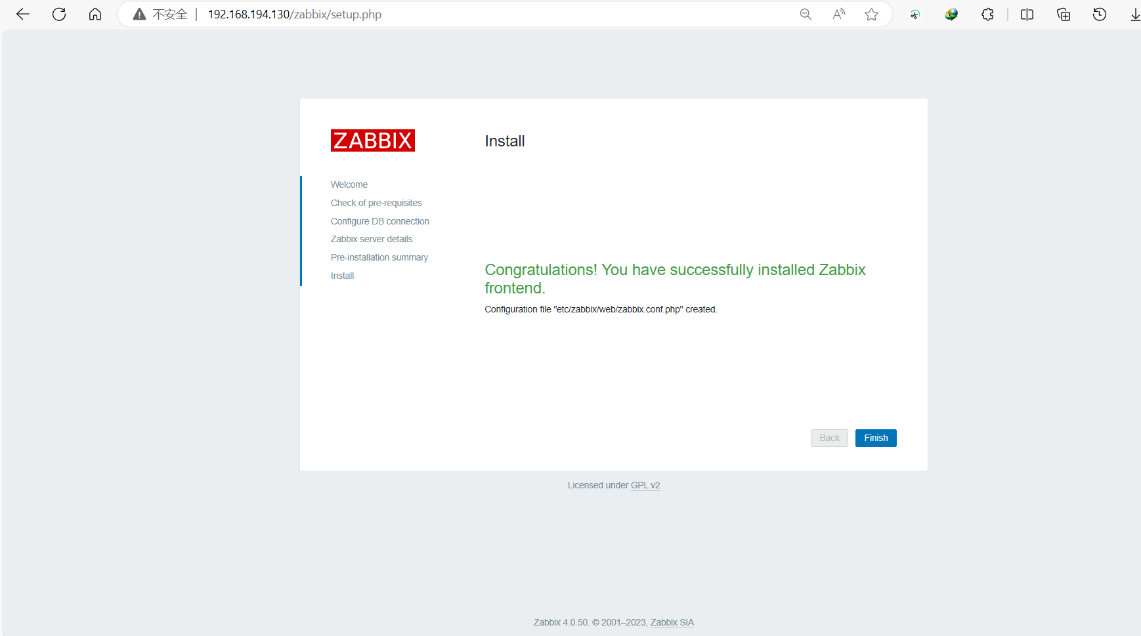Reload the page with the refresh icon

coord(59,14)
